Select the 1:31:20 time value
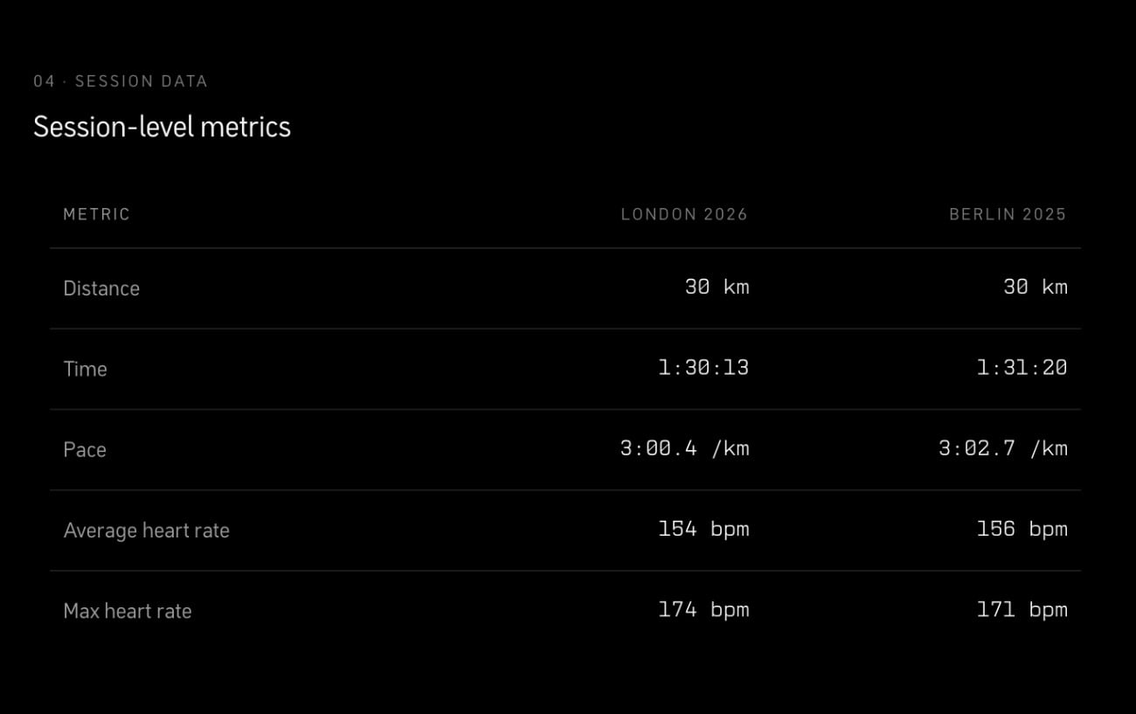This screenshot has width=1136, height=714. [1022, 367]
